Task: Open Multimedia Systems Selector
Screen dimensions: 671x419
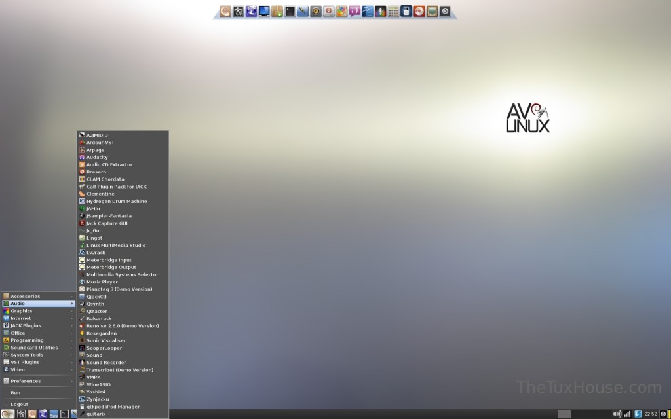Action: pyautogui.click(x=123, y=274)
